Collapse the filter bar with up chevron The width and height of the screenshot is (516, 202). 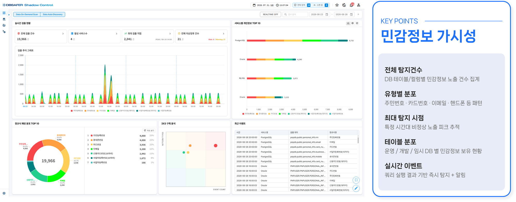click(x=358, y=14)
